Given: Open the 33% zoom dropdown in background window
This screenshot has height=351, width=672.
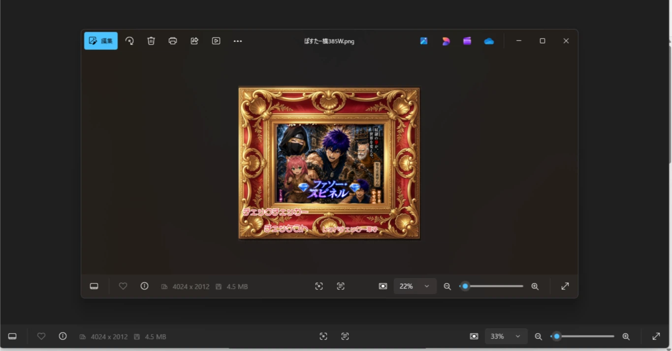Looking at the screenshot, I should coord(506,336).
